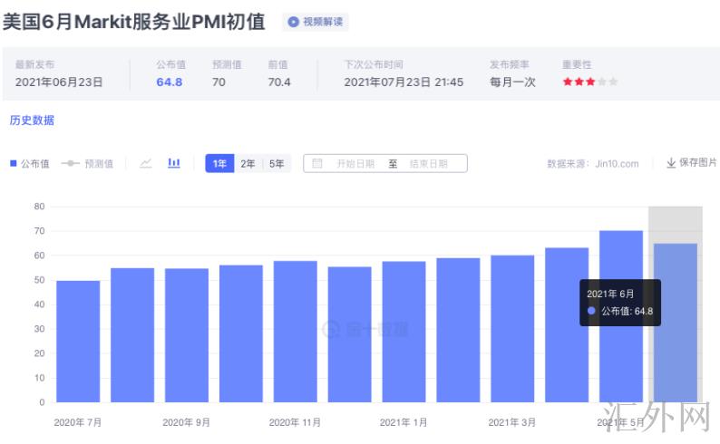Select the 1年 time range
Image resolution: width=720 pixels, height=444 pixels.
219,164
